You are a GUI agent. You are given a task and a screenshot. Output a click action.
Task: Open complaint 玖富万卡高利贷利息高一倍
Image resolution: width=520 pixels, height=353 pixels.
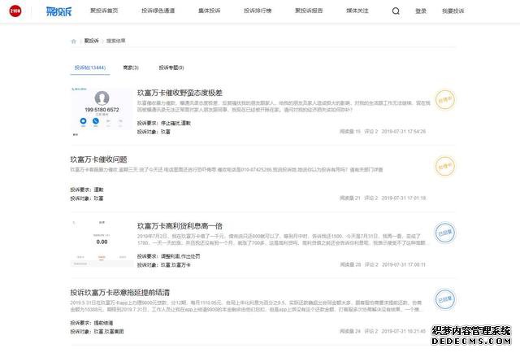click(x=180, y=226)
